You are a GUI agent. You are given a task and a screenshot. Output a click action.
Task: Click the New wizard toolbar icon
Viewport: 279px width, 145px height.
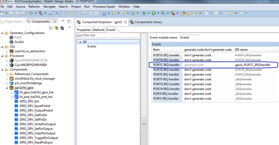2,13
